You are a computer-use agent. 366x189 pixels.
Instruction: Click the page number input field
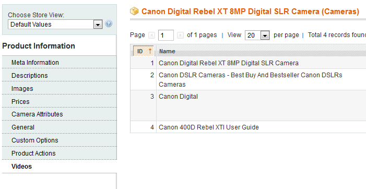[x=166, y=35]
